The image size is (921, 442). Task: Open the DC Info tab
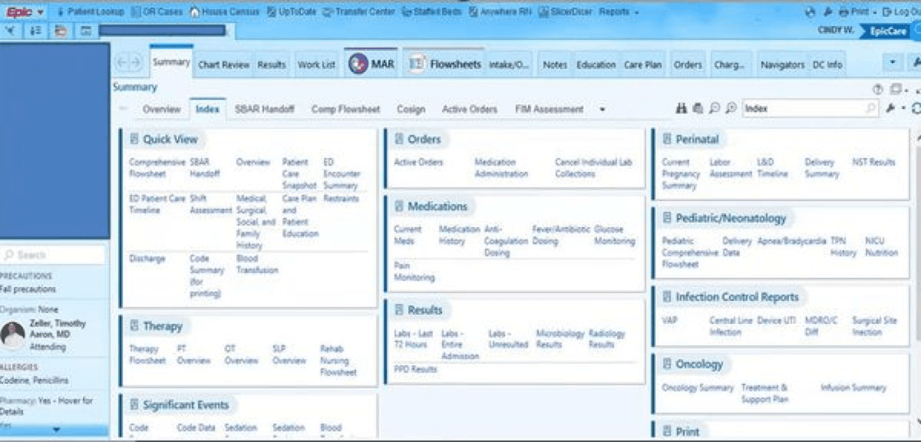(827, 64)
